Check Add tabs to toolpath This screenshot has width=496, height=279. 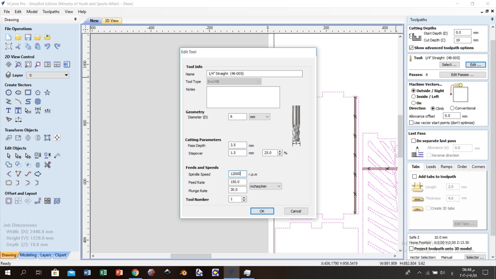414,177
